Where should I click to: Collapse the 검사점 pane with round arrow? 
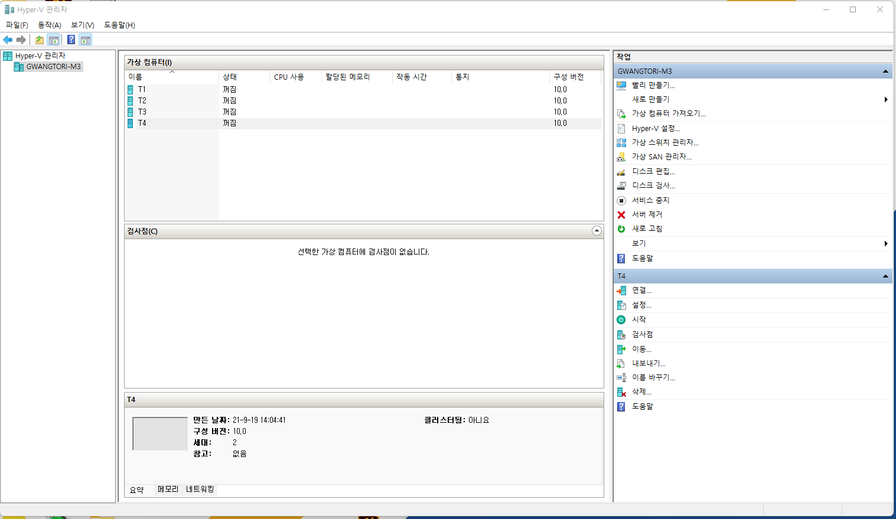coord(597,231)
